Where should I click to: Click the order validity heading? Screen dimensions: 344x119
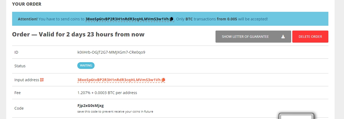(x=78, y=35)
